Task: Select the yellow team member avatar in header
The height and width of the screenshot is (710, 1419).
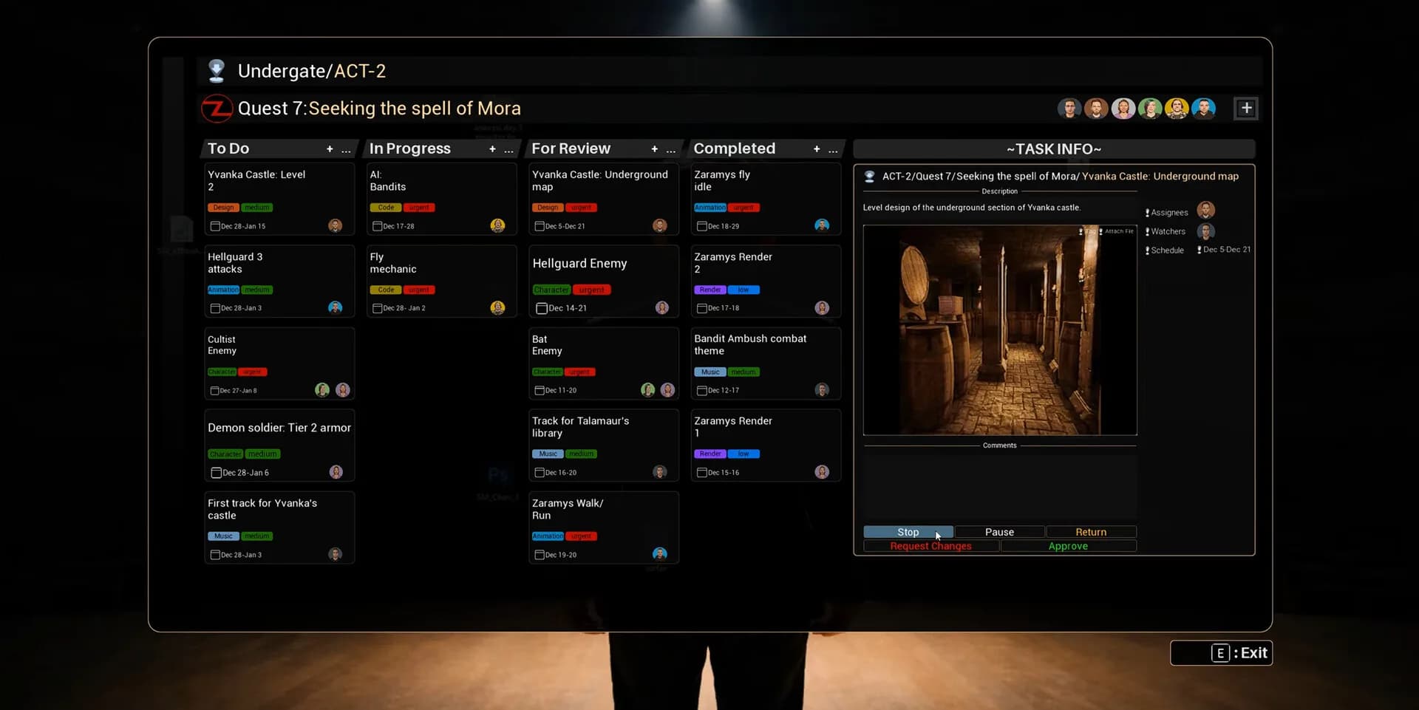Action: pos(1177,109)
